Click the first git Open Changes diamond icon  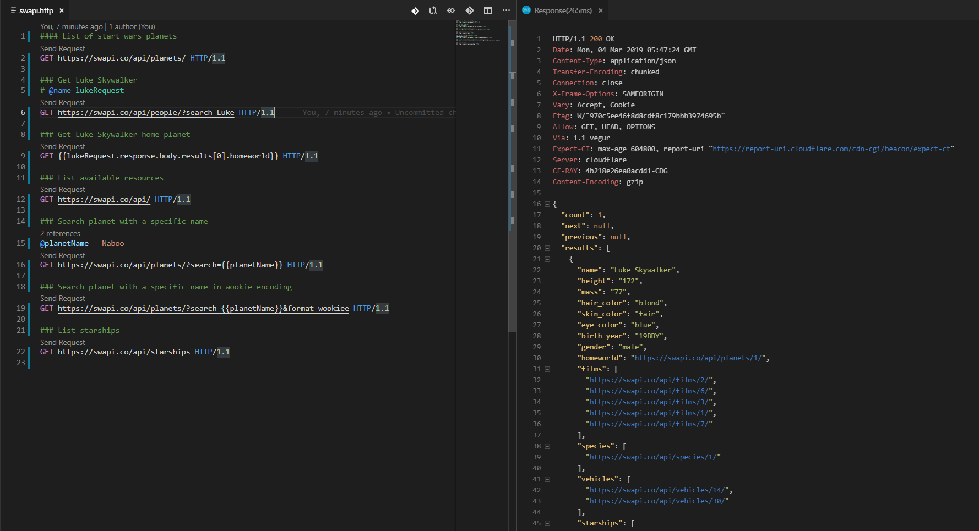pyautogui.click(x=415, y=10)
